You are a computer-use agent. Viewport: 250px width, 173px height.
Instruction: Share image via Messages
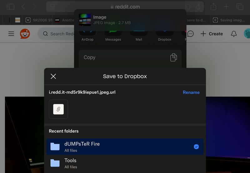113,36
